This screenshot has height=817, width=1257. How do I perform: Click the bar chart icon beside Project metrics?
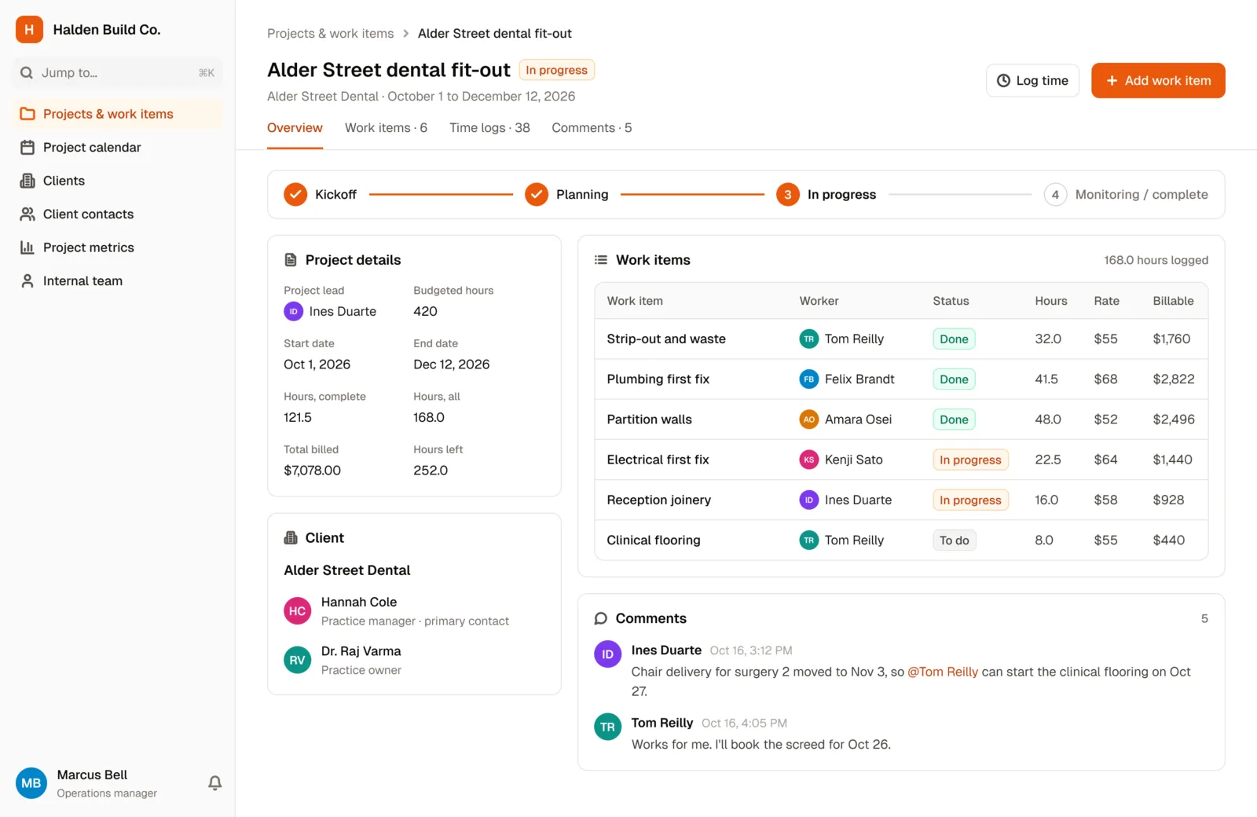[x=27, y=247]
